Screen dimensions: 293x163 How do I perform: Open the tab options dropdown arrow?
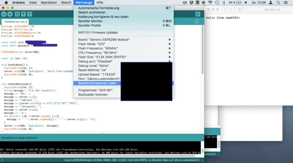pyautogui.click(x=197, y=22)
